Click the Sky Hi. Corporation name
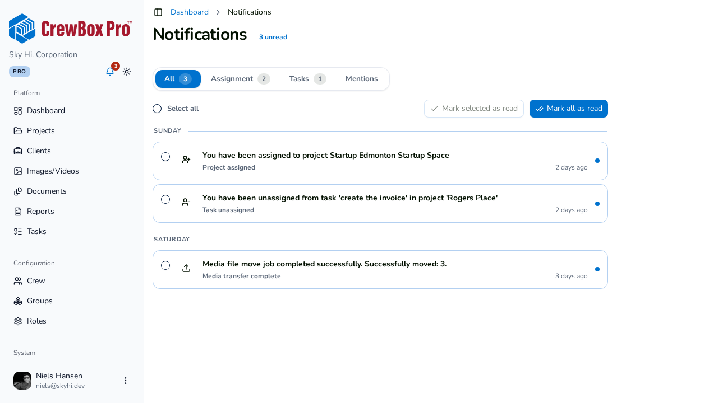Viewport: 718px width, 403px height. [43, 55]
